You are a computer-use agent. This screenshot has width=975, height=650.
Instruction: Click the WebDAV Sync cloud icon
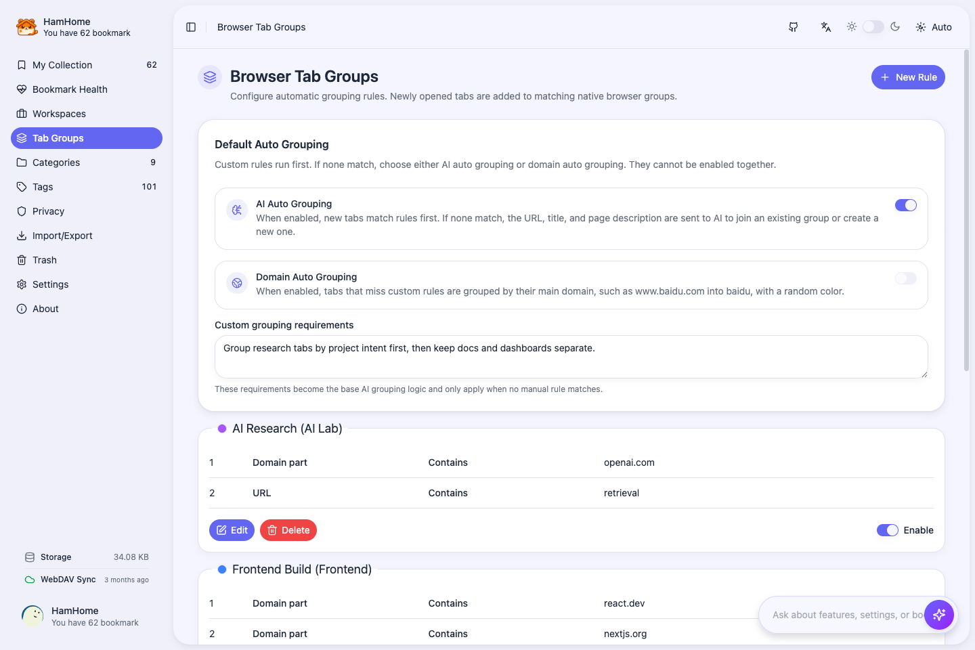tap(30, 580)
